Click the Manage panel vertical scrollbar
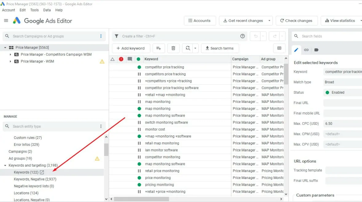Screen dimensions: 362x202 coord(106,150)
